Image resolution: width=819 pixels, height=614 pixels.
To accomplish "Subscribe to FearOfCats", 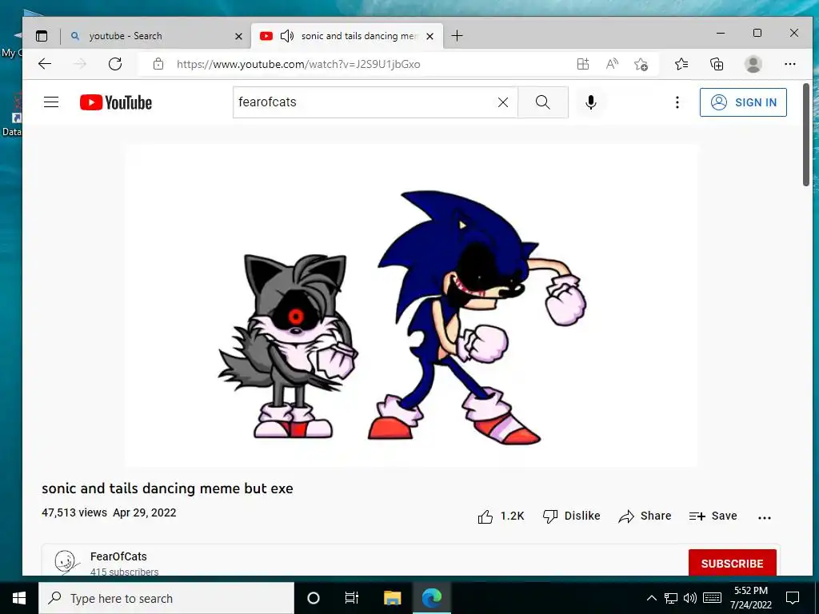I will point(732,564).
